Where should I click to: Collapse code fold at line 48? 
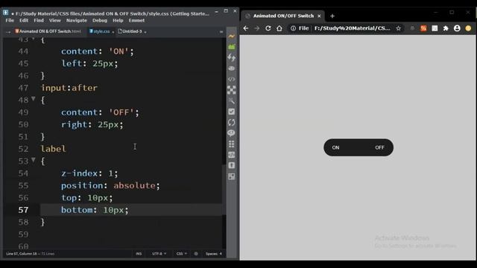34,99
